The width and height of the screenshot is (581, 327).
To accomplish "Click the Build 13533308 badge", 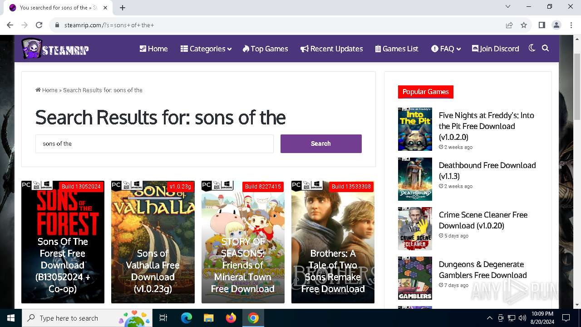I will pyautogui.click(x=351, y=187).
